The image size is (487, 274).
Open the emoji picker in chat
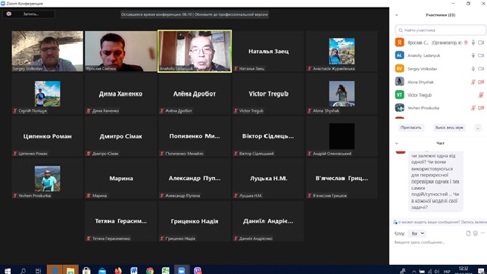point(475,233)
